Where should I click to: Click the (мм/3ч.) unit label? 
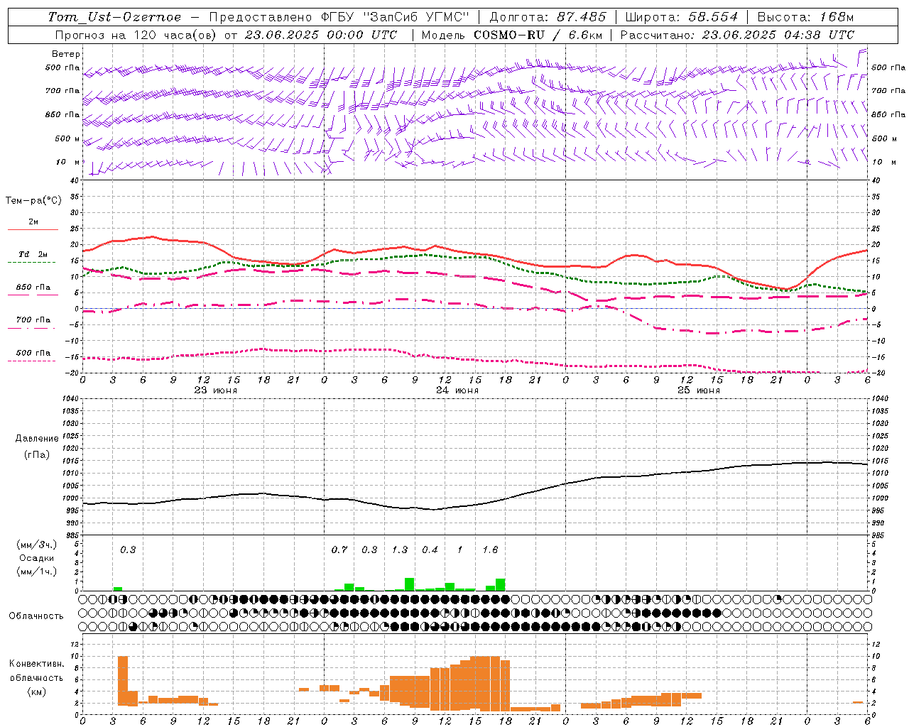click(37, 545)
